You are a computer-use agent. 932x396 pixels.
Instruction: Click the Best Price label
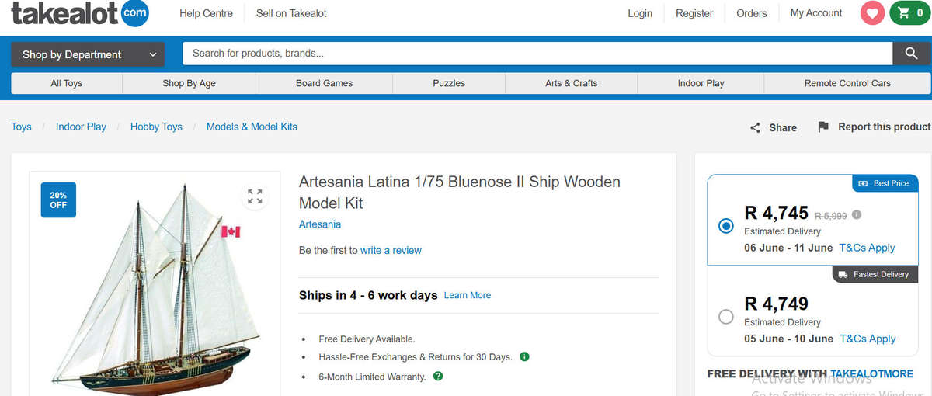[883, 183]
